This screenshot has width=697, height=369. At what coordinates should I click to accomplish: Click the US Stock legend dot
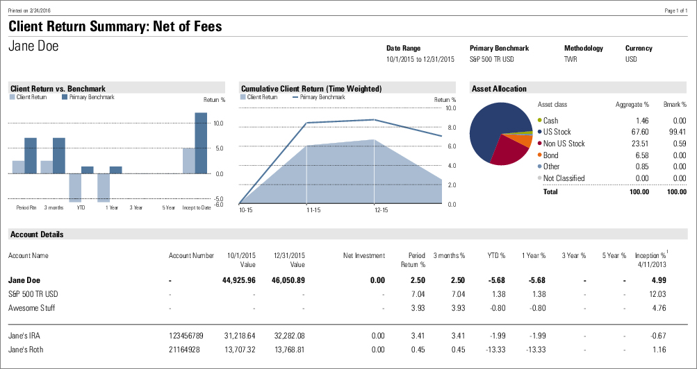click(x=540, y=132)
